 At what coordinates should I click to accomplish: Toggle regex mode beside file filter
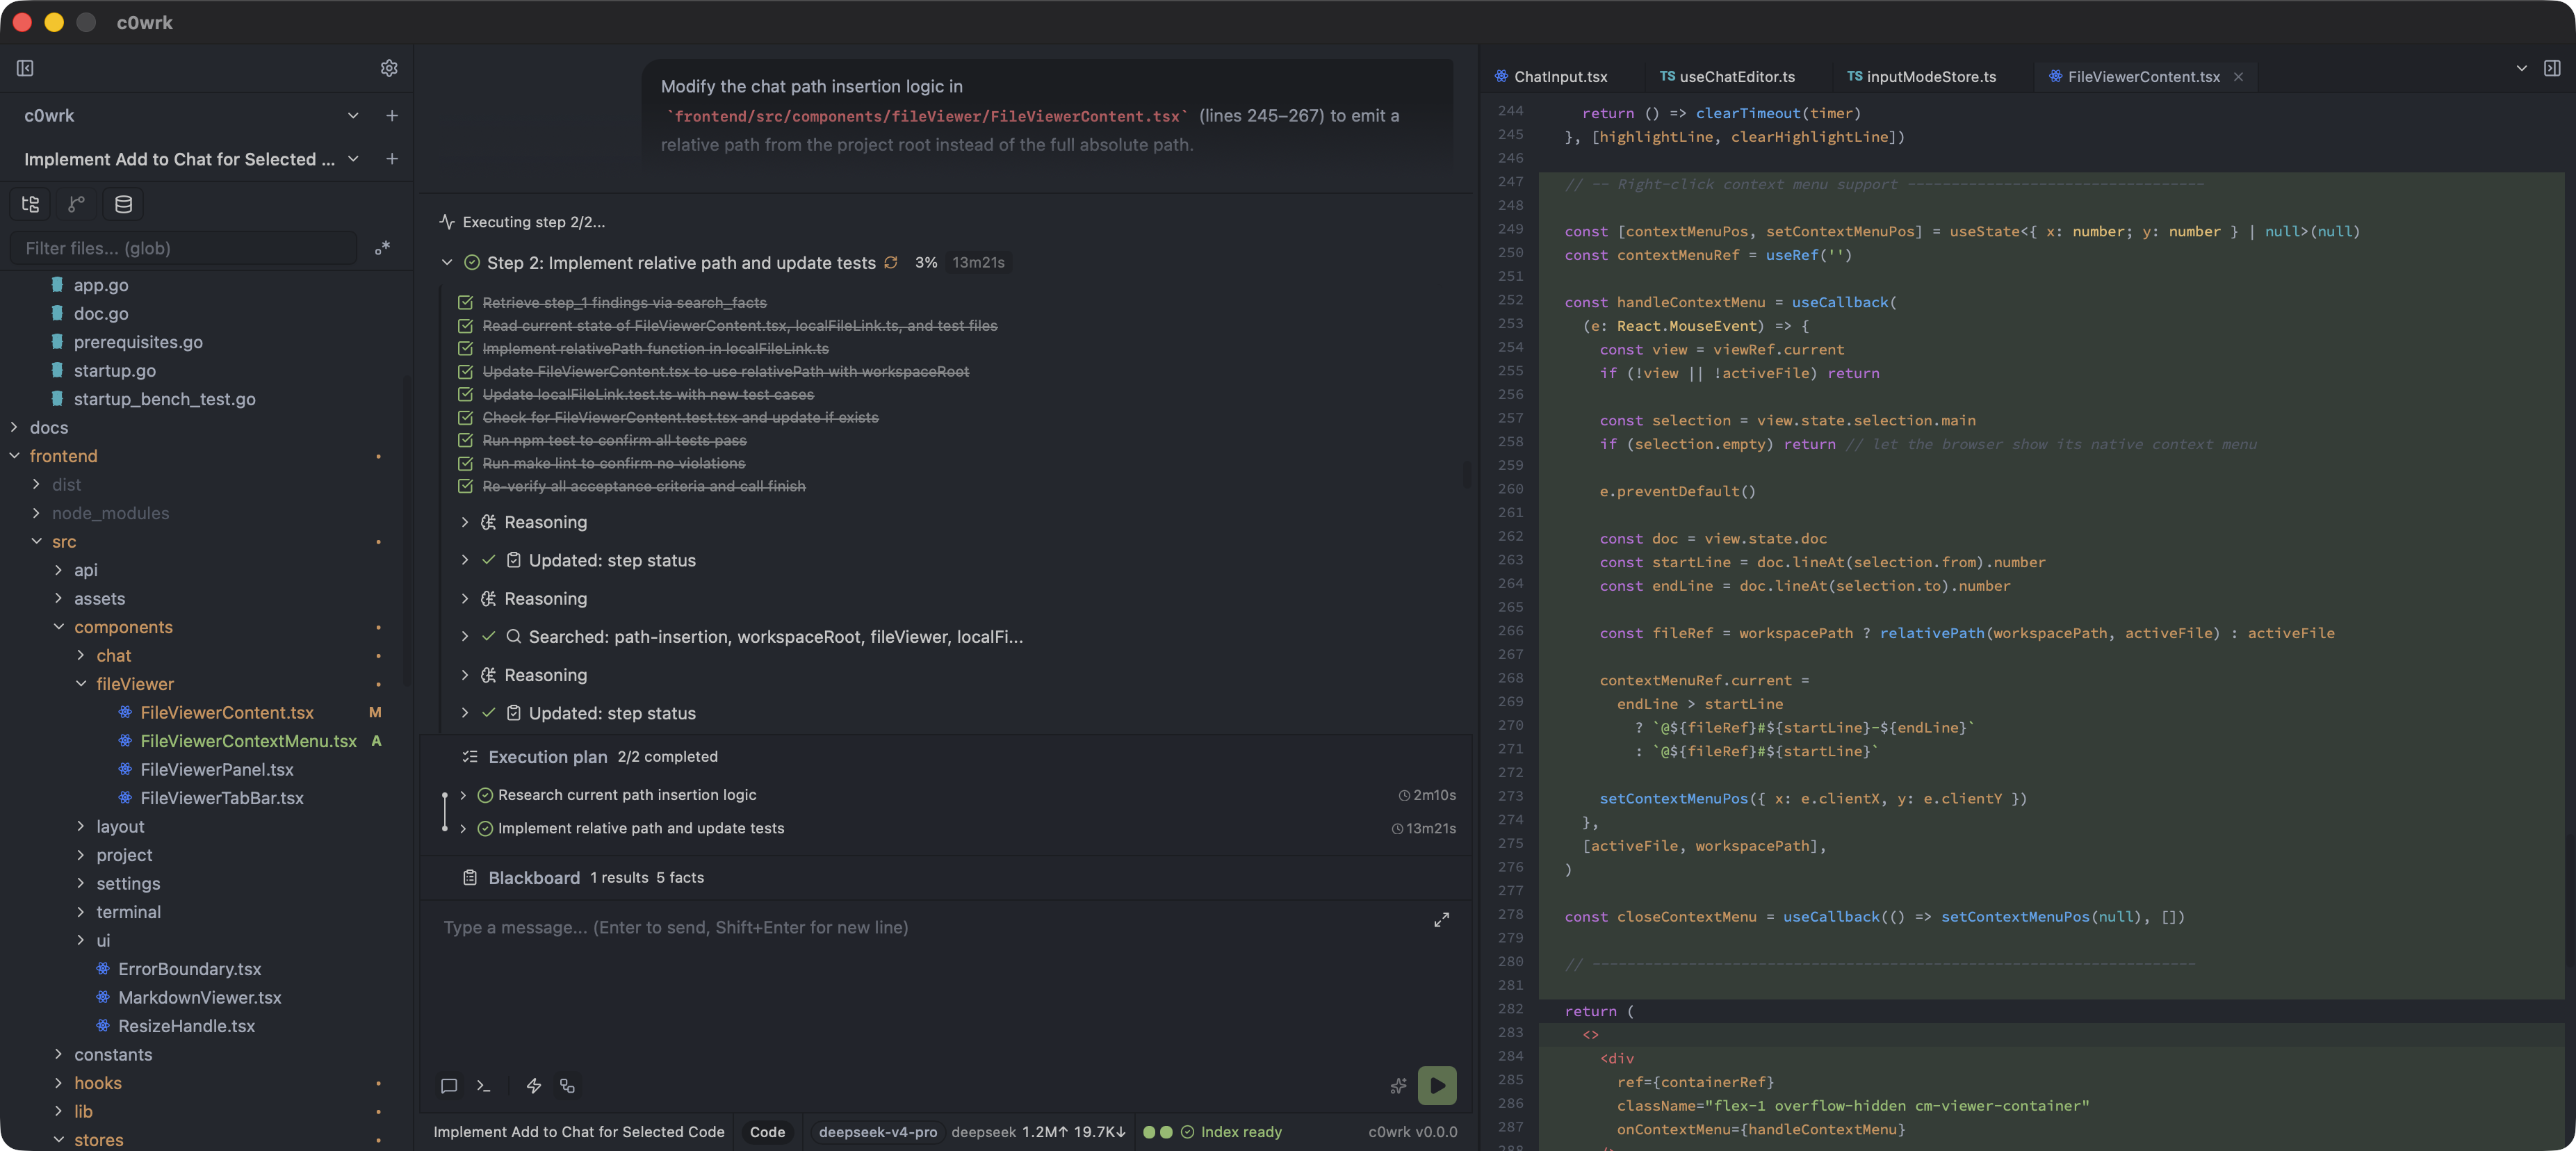pyautogui.click(x=381, y=248)
